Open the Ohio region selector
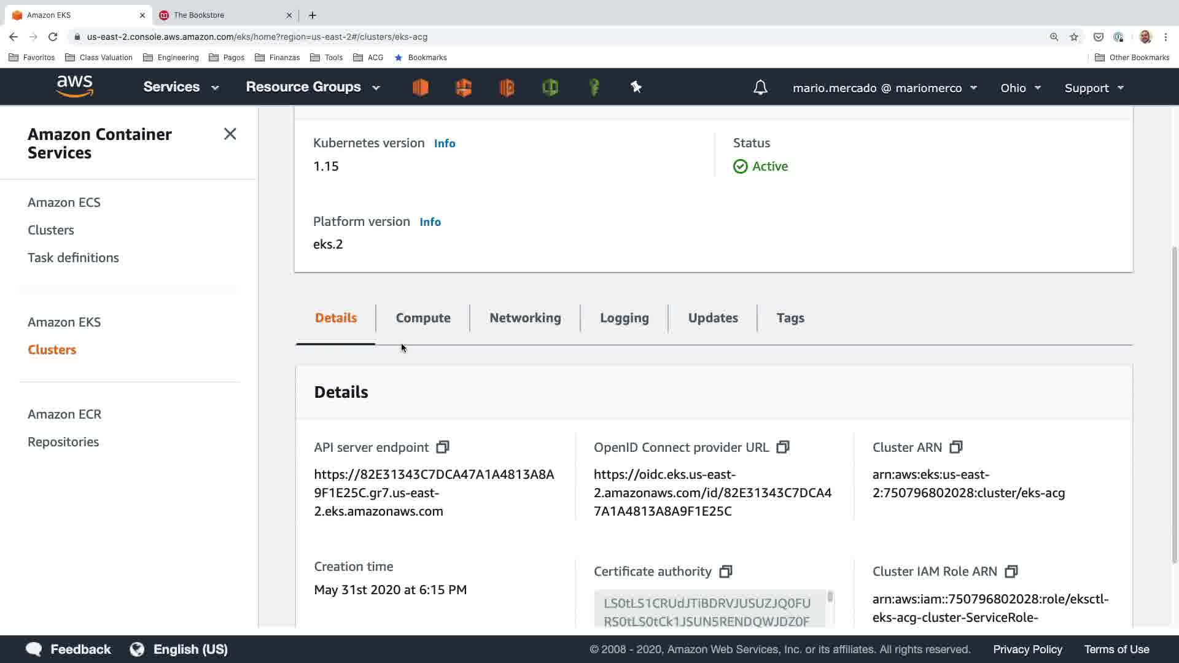 (1020, 88)
